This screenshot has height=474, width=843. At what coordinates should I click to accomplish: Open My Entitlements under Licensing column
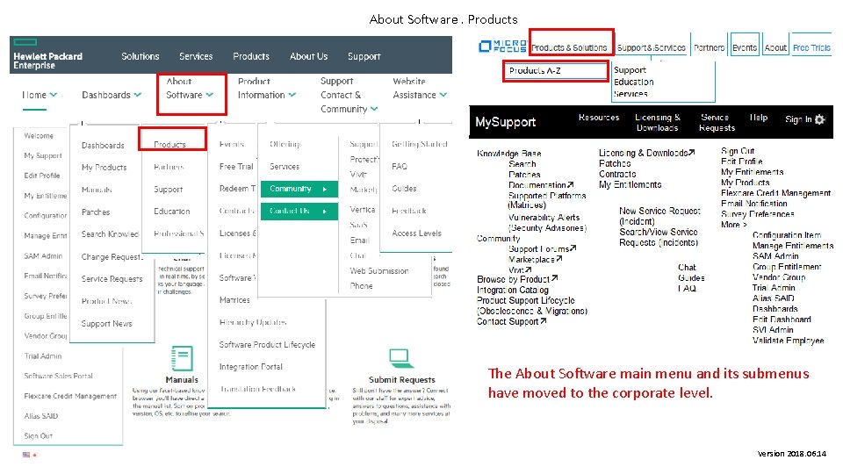[x=630, y=184]
